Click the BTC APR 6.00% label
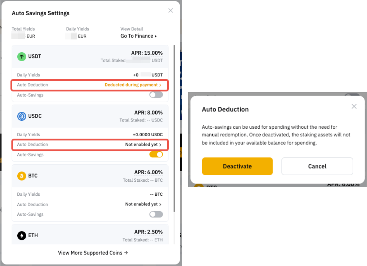 [x=148, y=172]
